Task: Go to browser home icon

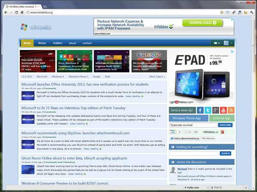Action: (x=22, y=12)
